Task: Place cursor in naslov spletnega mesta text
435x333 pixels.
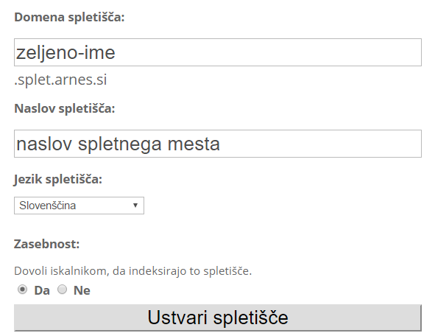Action: (x=119, y=144)
